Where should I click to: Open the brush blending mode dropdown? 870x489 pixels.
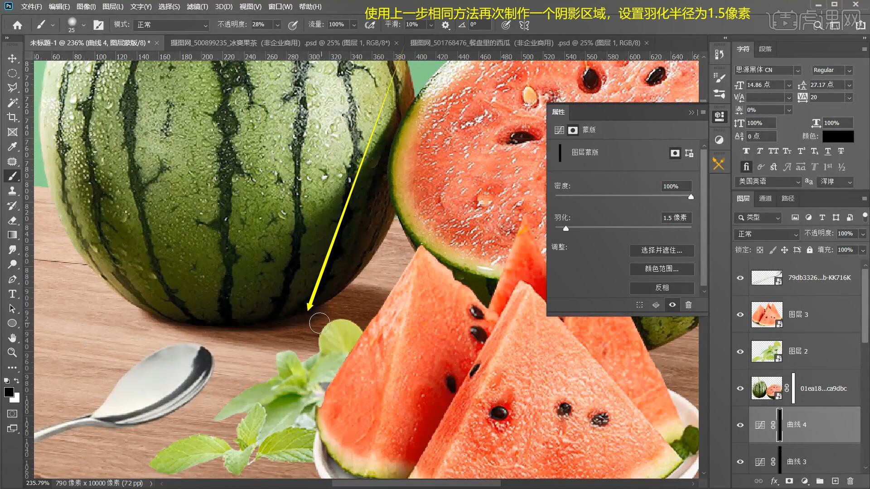point(171,25)
